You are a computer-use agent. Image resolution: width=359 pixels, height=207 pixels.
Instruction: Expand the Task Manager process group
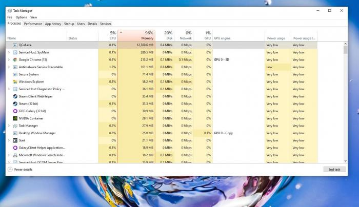9,126
